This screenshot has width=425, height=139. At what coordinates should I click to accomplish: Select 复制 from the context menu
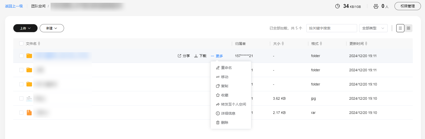[231, 86]
